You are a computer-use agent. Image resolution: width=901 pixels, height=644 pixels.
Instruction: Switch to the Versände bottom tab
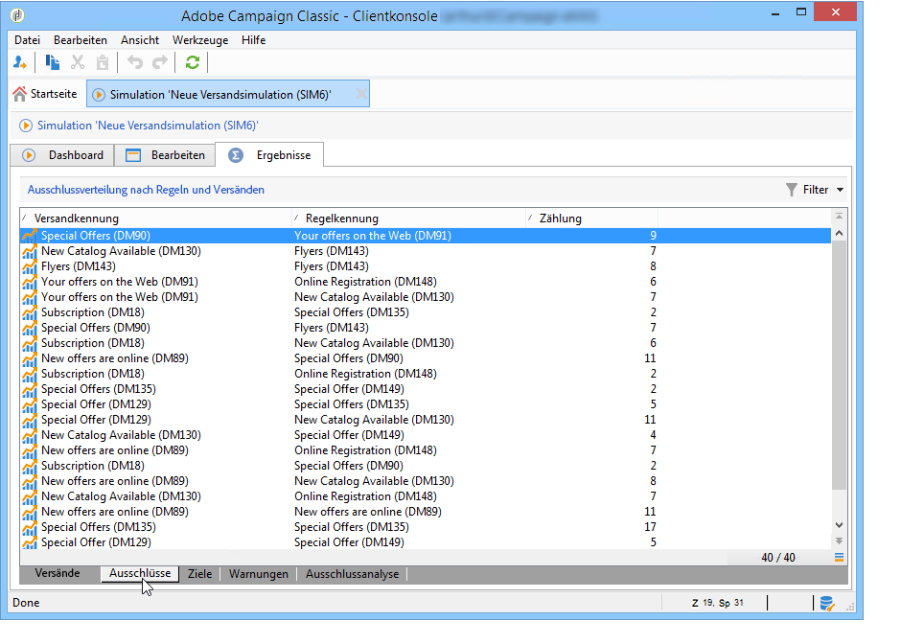[58, 573]
